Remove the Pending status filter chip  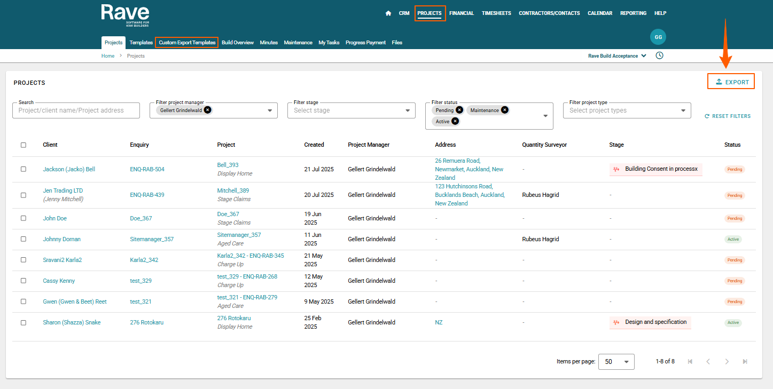pos(459,110)
